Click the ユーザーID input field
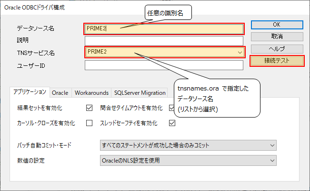Screen dimensions: 310x191 click(x=164, y=65)
